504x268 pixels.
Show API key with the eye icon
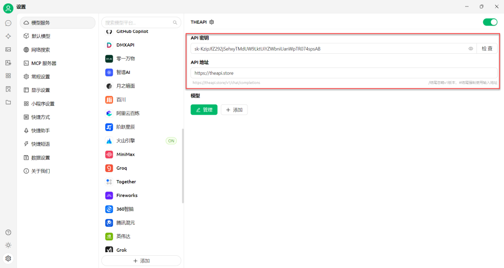click(471, 49)
